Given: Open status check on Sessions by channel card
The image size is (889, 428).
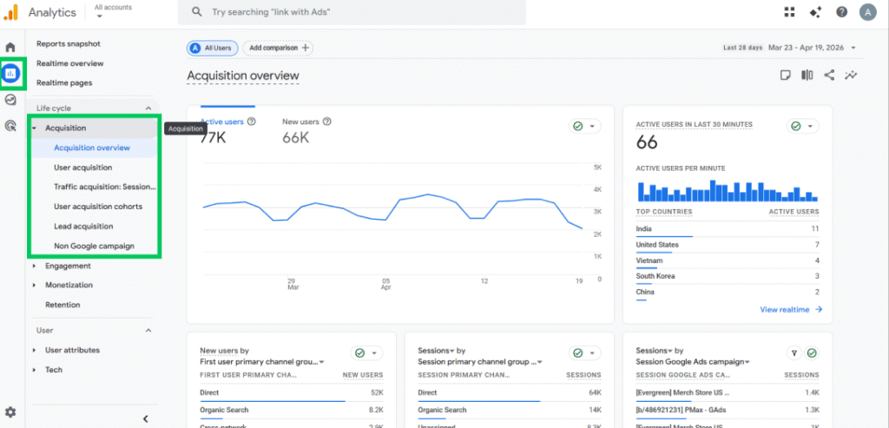Looking at the screenshot, I should coord(584,353).
